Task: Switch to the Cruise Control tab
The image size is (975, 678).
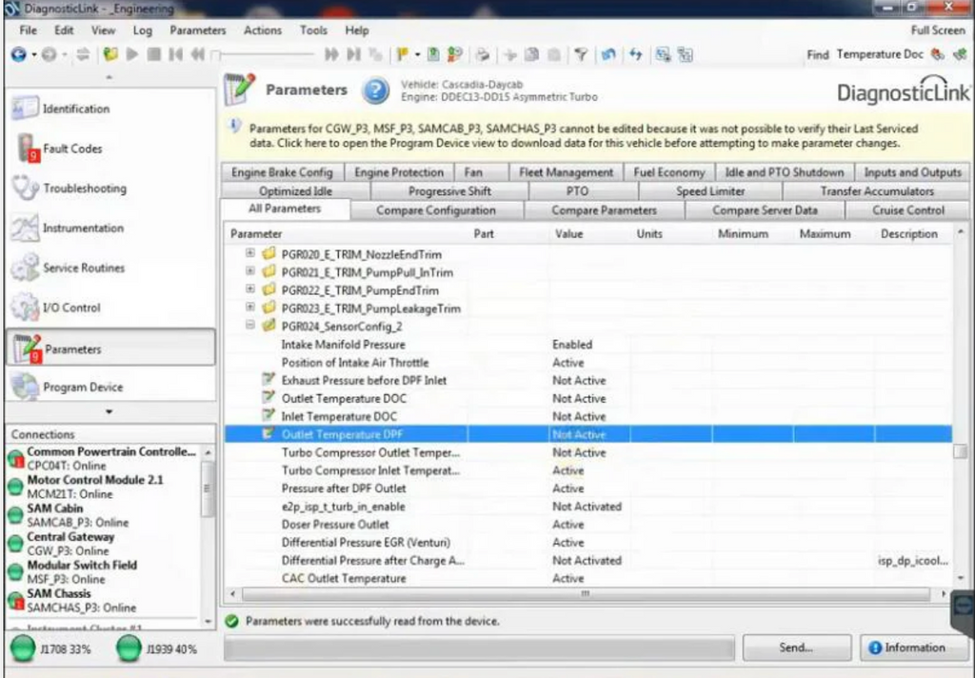Action: point(907,209)
